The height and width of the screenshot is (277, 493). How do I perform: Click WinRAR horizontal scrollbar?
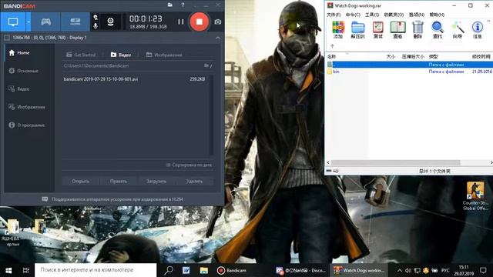tap(395, 162)
